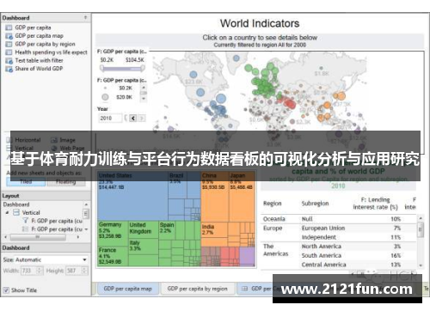This screenshot has height=311, width=430.
Task: Click the down arrow of size legend scroller
Action: point(144,99)
